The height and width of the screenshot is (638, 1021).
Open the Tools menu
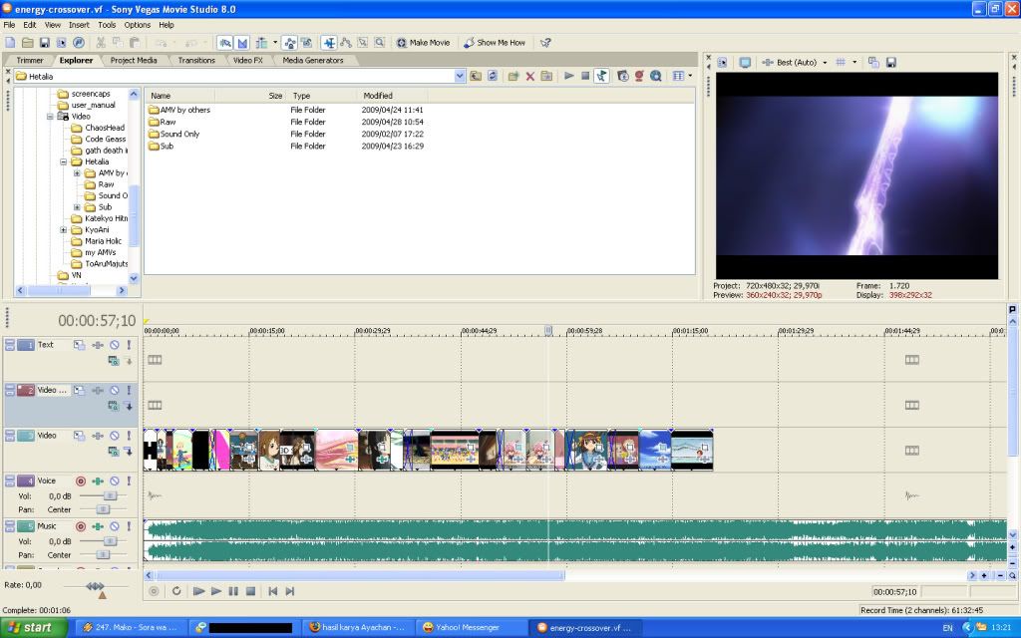(x=107, y=25)
